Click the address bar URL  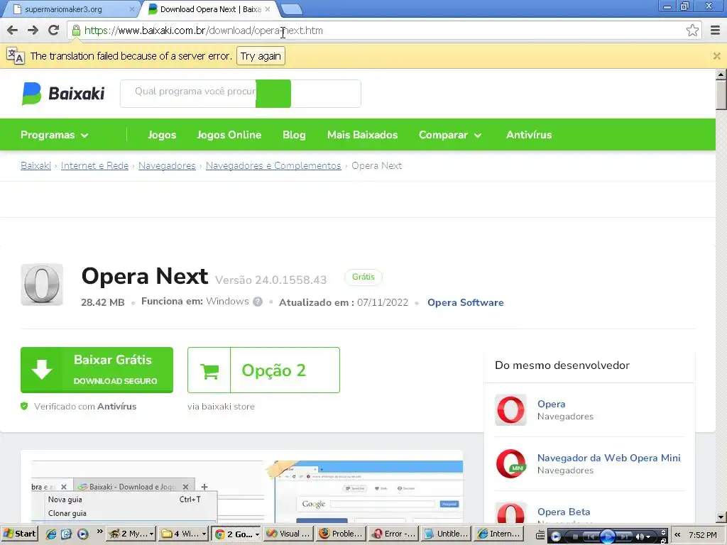pos(204,31)
